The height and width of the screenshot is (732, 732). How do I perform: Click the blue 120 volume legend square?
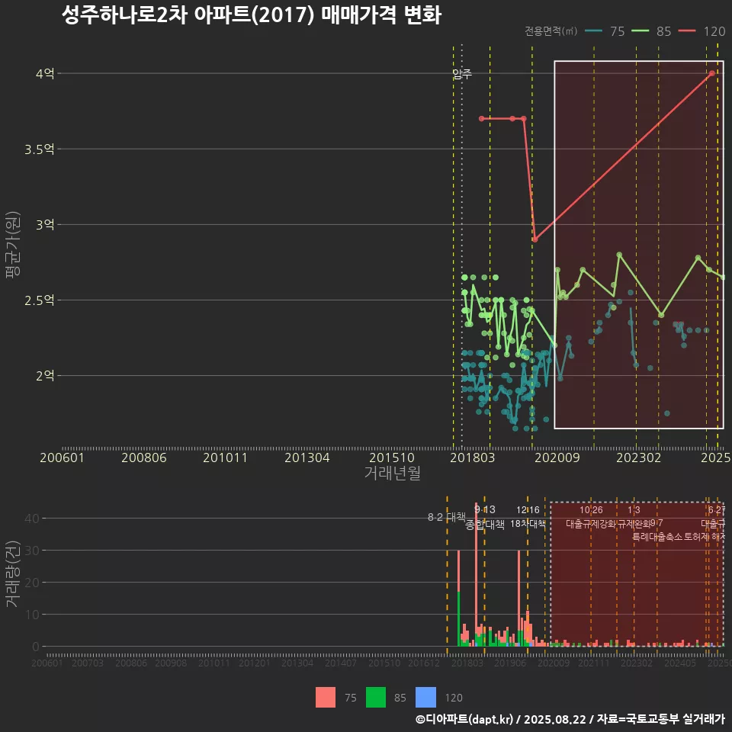[425, 698]
